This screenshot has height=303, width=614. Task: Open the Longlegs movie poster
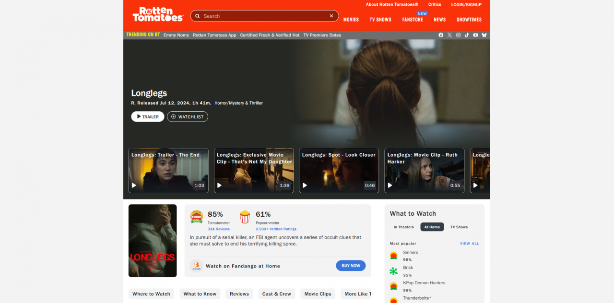coord(153,241)
